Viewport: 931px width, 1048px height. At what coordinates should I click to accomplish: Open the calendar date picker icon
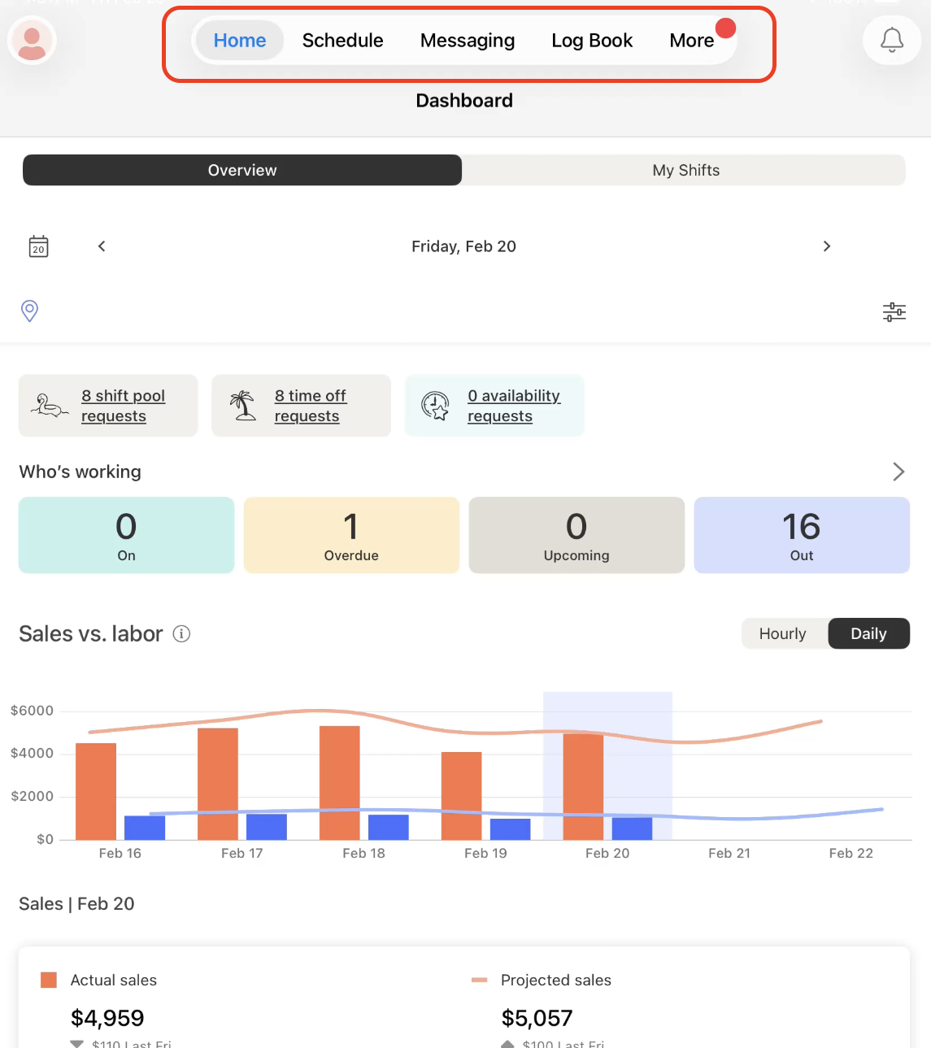click(x=38, y=246)
